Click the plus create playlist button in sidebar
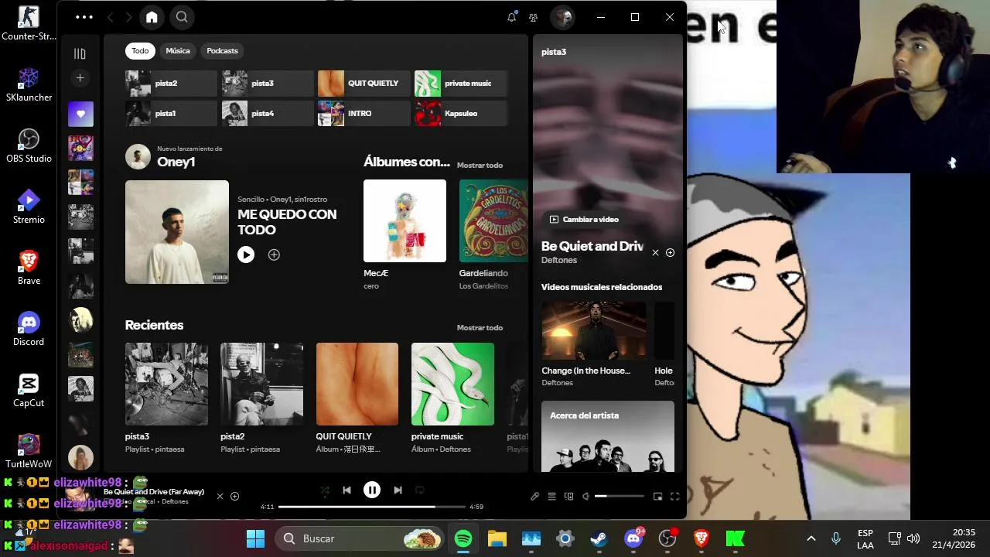The image size is (990, 557). point(80,78)
